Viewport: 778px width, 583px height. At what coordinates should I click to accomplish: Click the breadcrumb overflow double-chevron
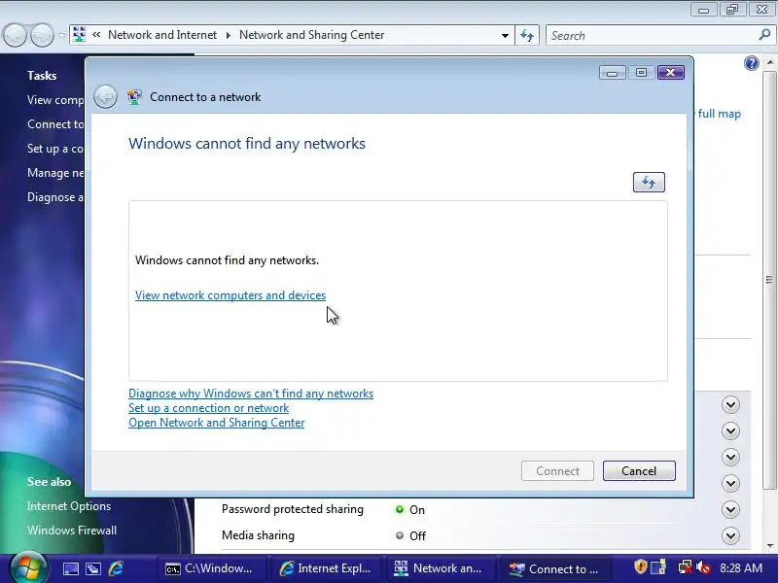[96, 35]
